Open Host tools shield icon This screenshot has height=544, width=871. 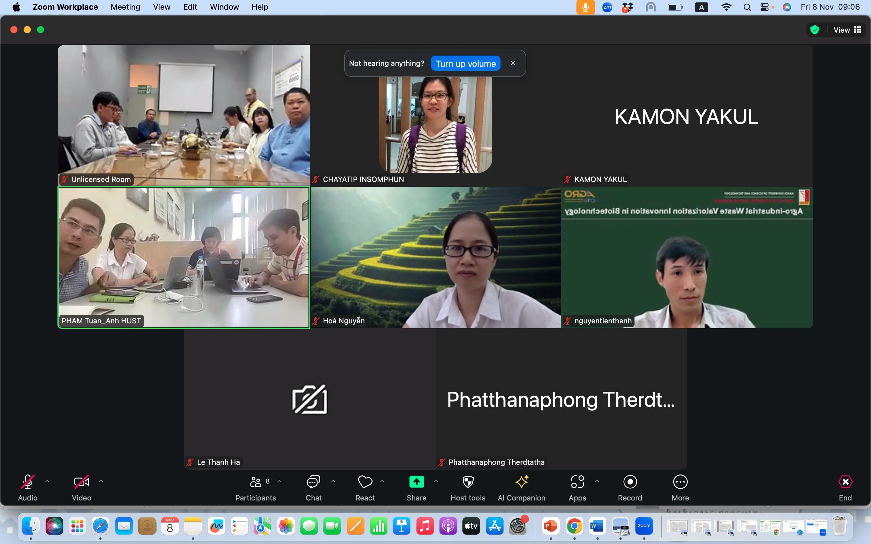[x=468, y=482]
